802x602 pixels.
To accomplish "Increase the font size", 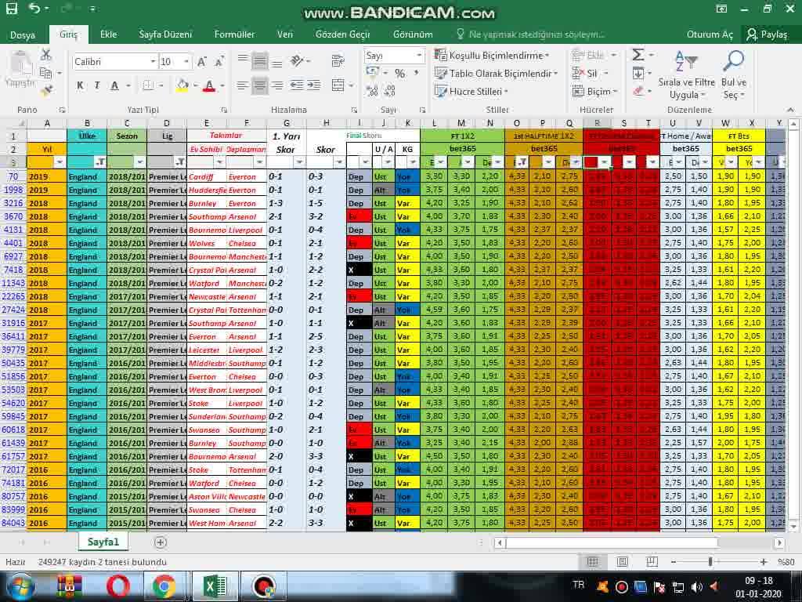I will [x=202, y=62].
